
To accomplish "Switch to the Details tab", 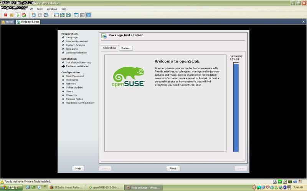I will click(125, 48).
